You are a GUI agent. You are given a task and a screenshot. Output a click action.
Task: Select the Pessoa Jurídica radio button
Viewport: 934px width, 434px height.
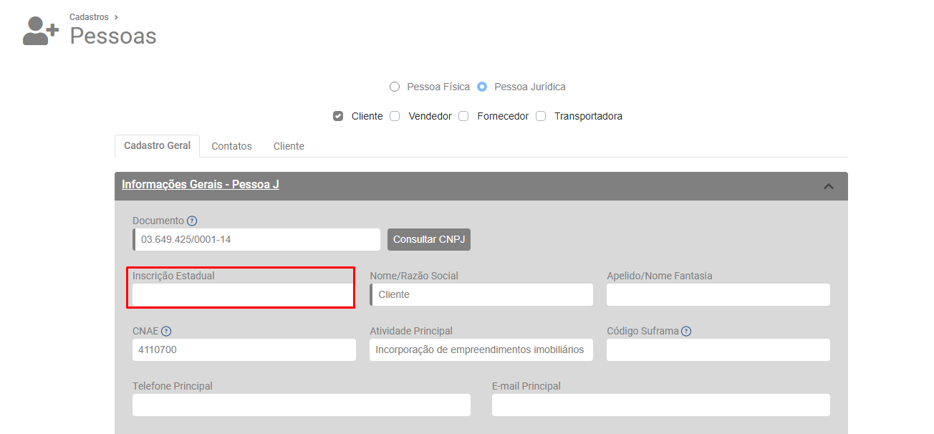(x=482, y=87)
